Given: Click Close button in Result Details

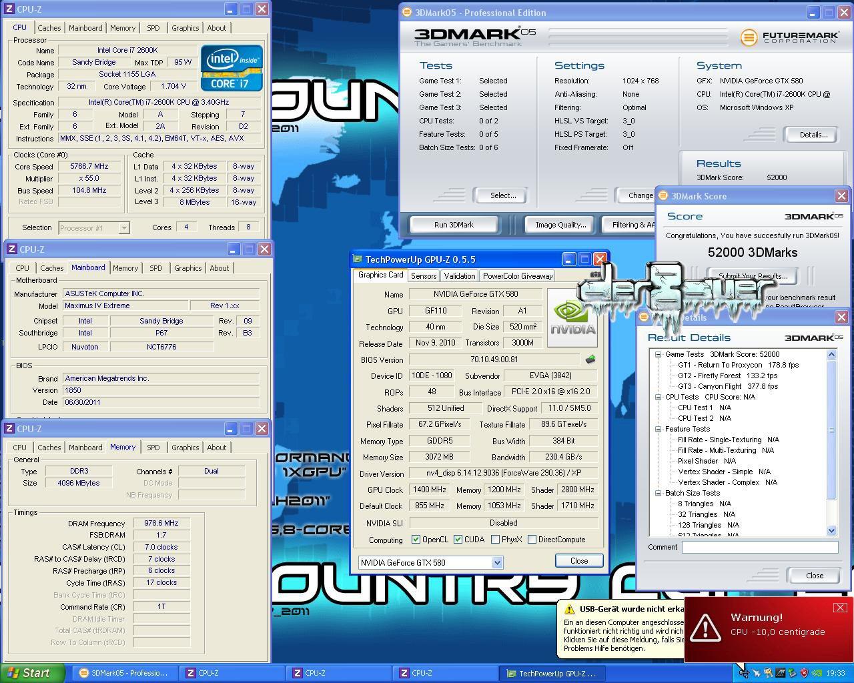Looking at the screenshot, I should (815, 576).
